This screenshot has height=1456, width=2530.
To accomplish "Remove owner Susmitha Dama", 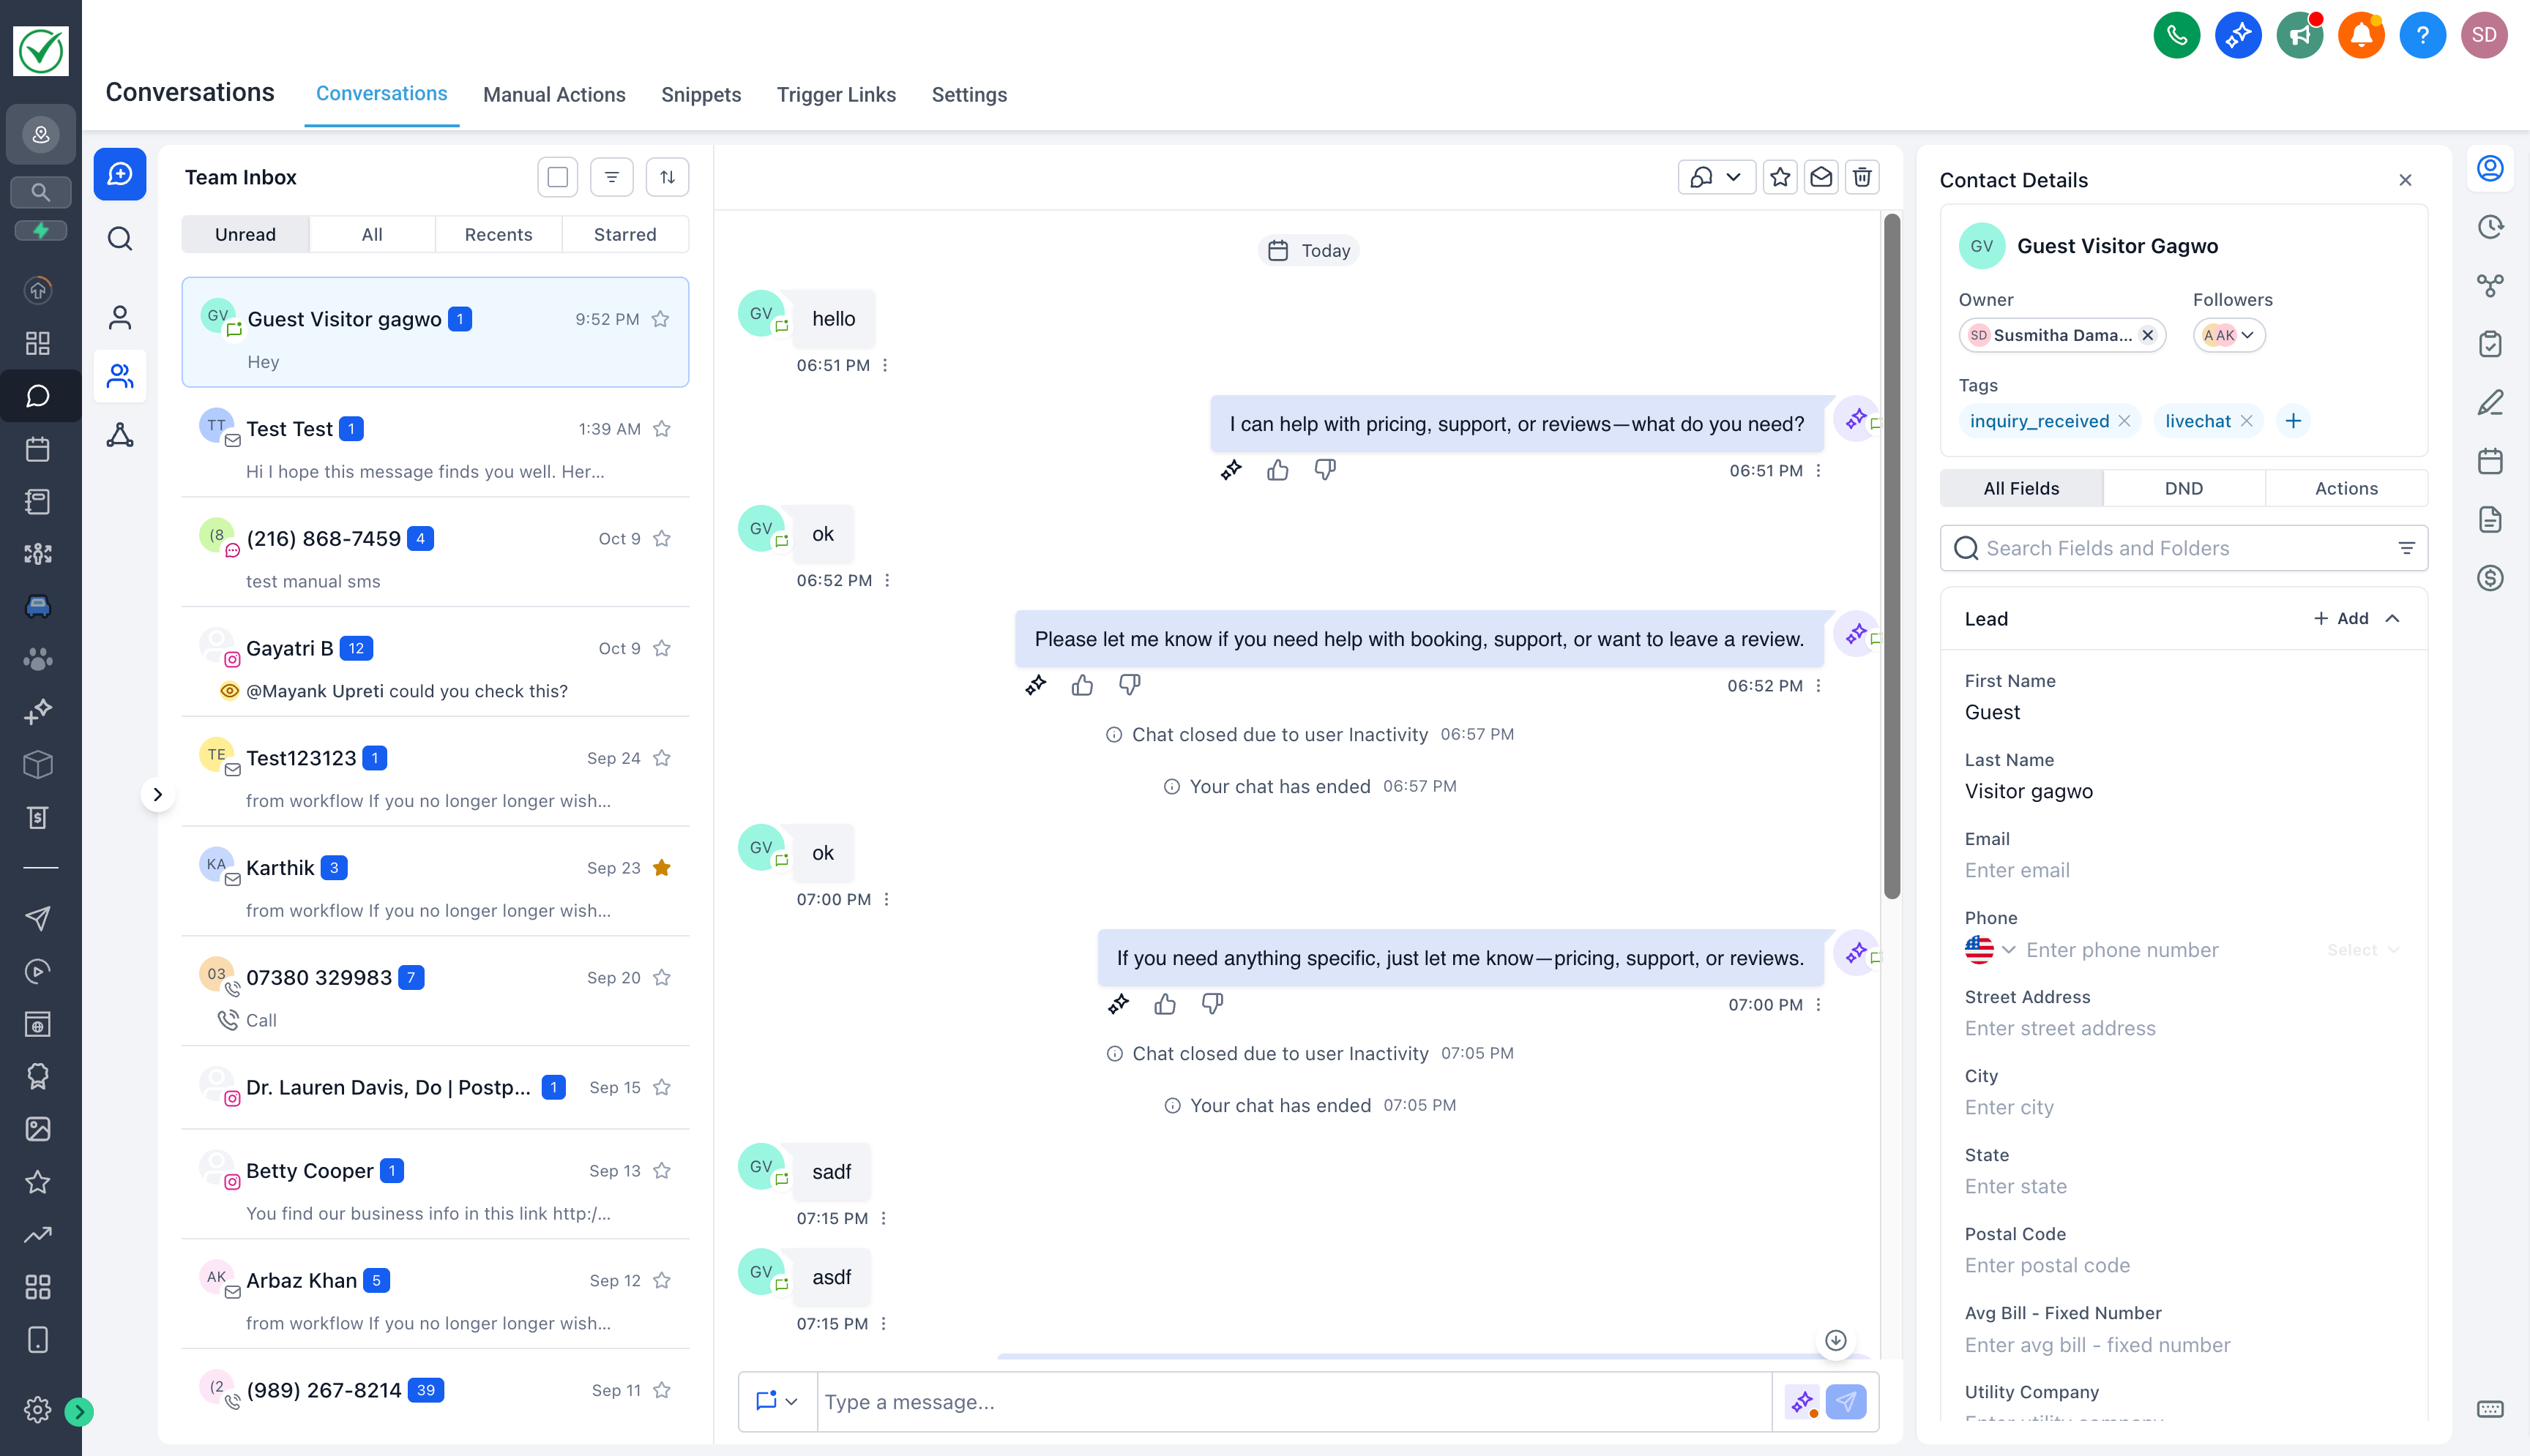I will [x=2147, y=335].
